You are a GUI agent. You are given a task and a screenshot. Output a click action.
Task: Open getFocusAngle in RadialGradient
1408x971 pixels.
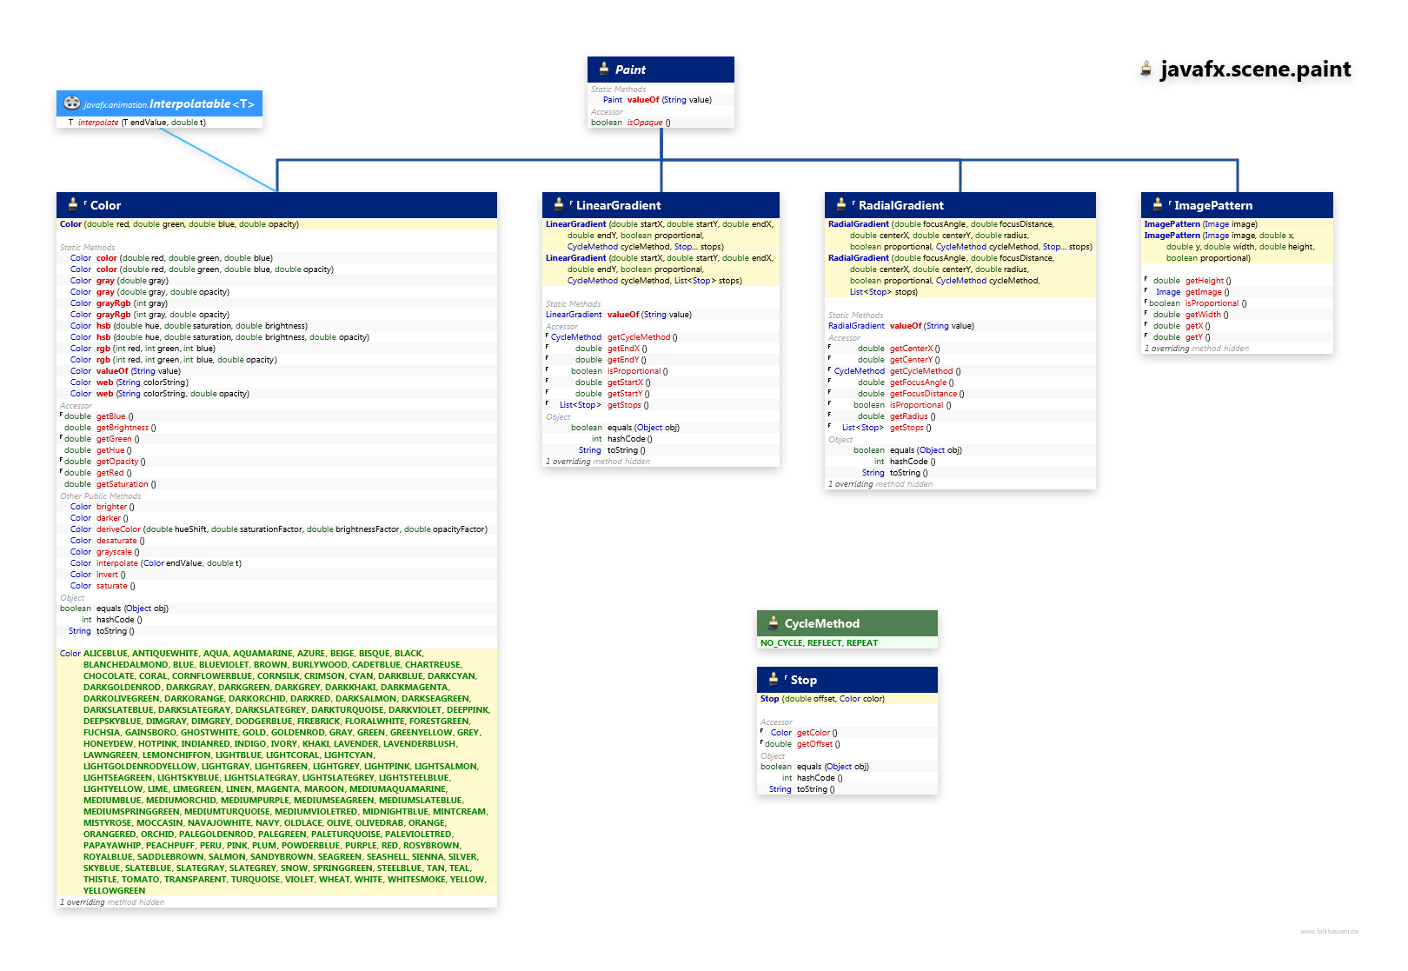pyautogui.click(x=918, y=382)
